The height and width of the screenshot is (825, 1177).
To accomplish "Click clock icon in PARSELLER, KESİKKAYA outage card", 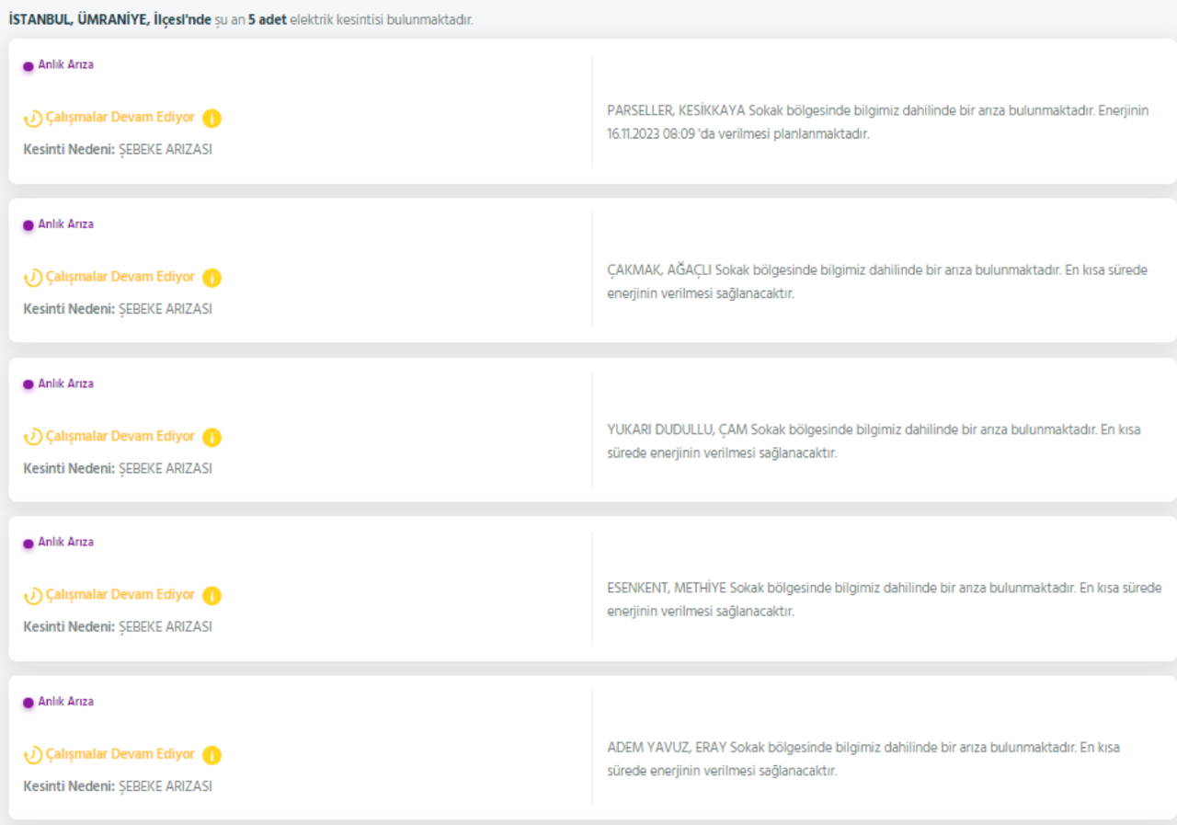I will click(x=33, y=119).
